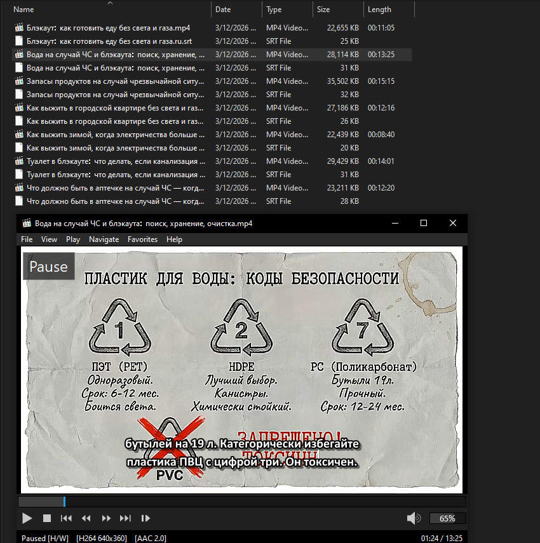Click the 00:13:25 length cell
The height and width of the screenshot is (543, 540).
pyautogui.click(x=381, y=55)
